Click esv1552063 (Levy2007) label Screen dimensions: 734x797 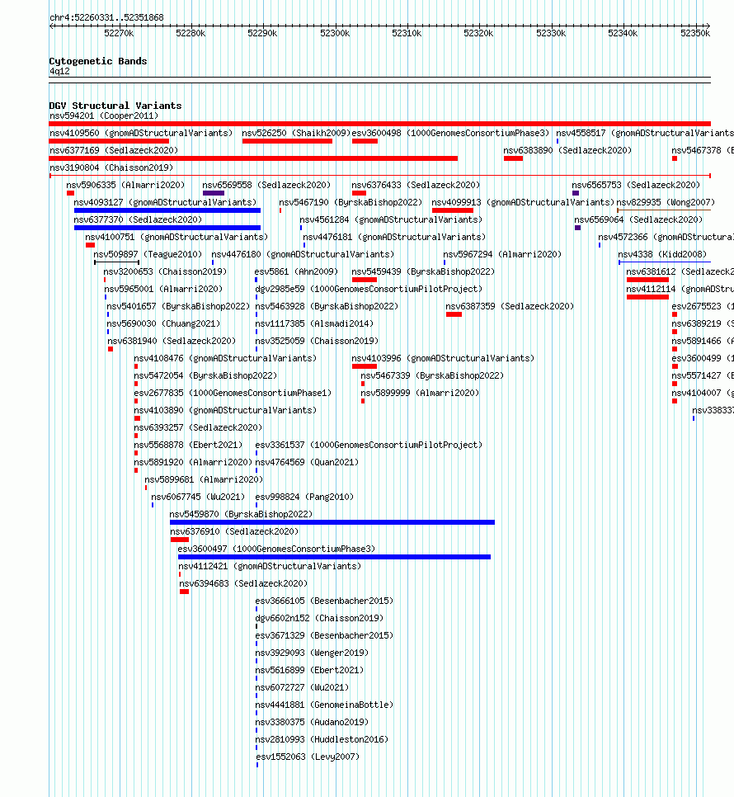tap(307, 757)
